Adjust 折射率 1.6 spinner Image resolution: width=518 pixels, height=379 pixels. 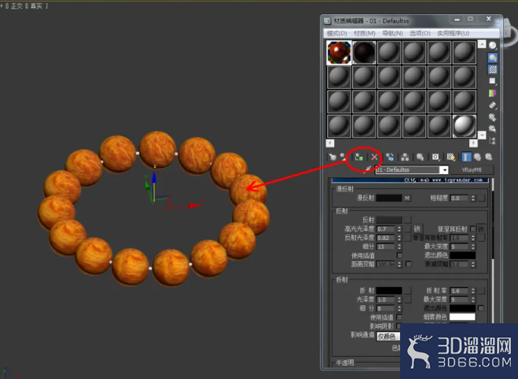tap(473, 290)
